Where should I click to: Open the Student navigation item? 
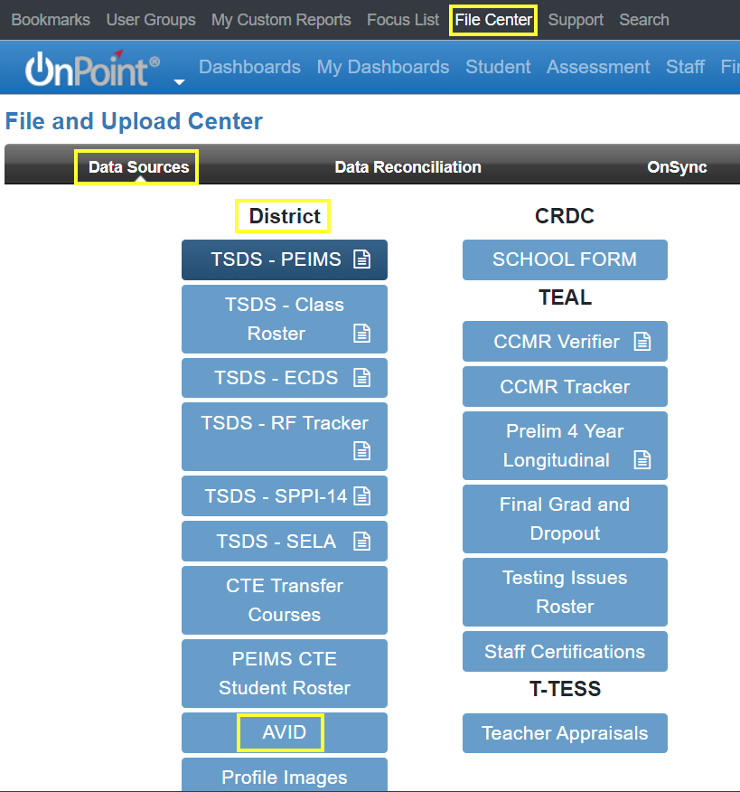[x=498, y=67]
